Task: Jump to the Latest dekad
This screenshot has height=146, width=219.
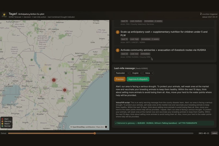Action: click(x=214, y=133)
